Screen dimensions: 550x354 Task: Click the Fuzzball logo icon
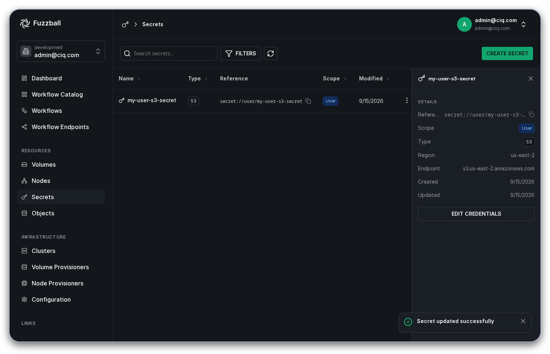coord(25,23)
